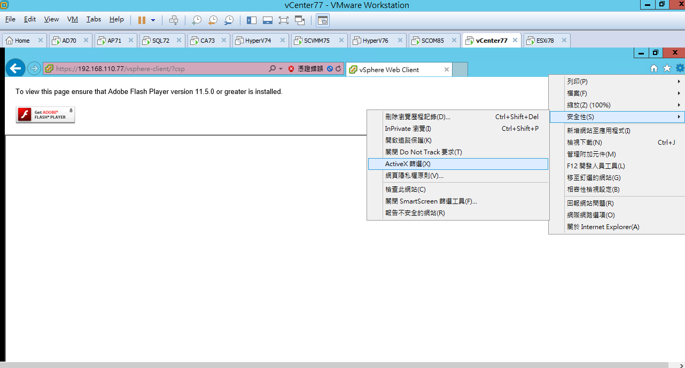This screenshot has width=685, height=368.
Task: Select 檢視下載(N) menu item
Action: [617, 143]
